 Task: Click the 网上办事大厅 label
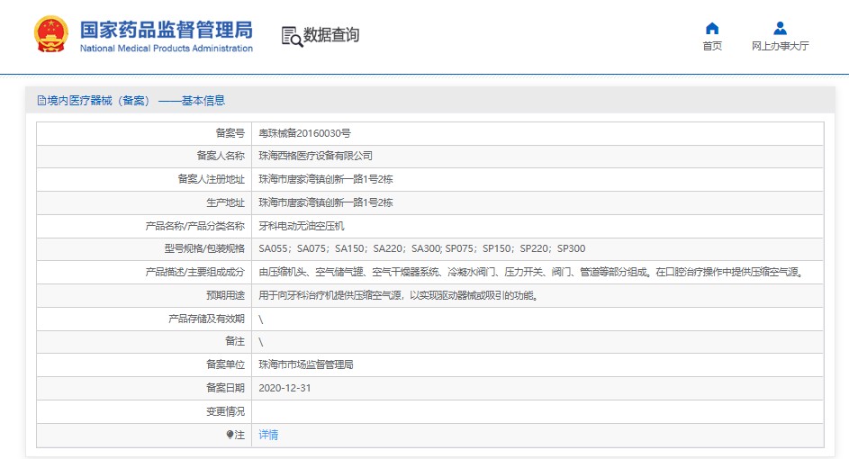[x=780, y=46]
